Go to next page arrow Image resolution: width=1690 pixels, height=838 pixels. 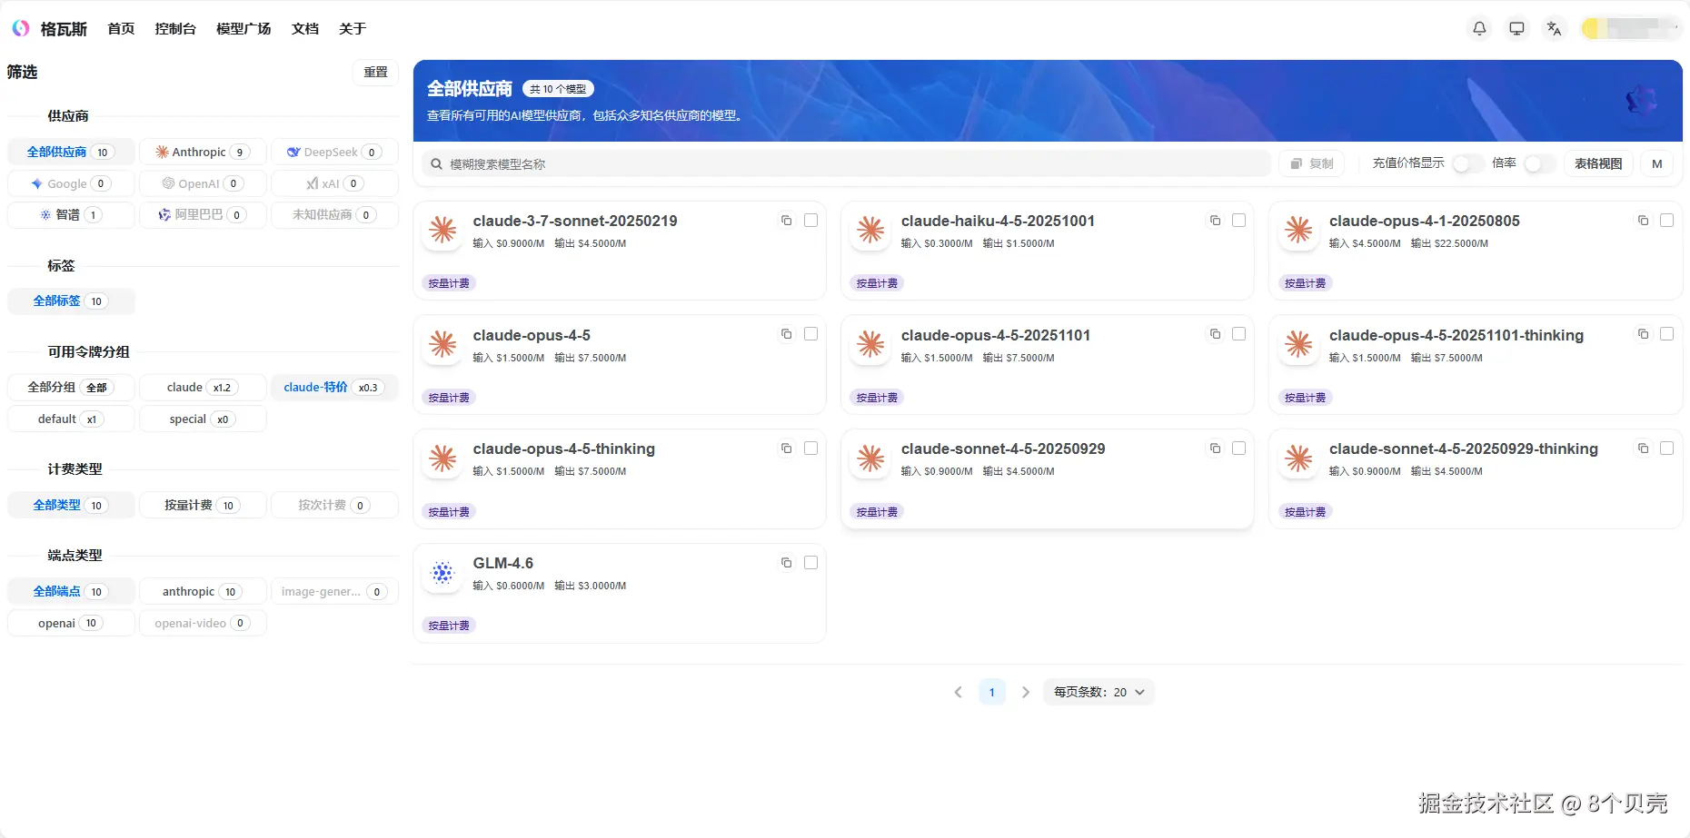pos(1026,692)
